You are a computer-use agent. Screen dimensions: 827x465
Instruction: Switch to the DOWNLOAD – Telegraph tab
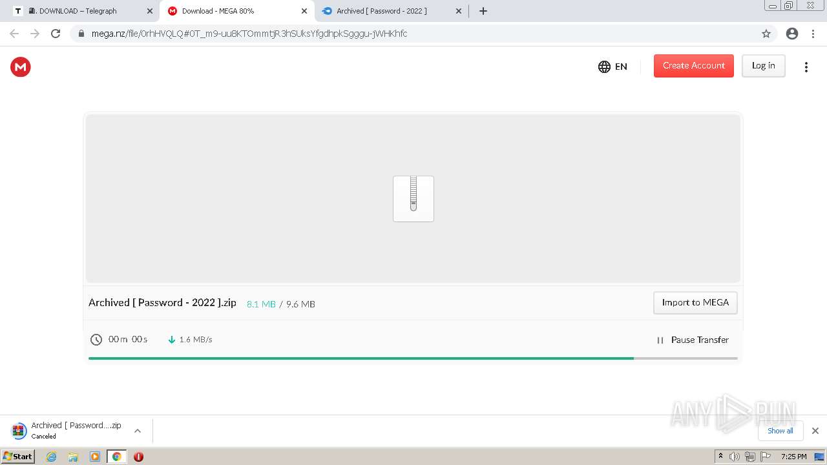84,11
